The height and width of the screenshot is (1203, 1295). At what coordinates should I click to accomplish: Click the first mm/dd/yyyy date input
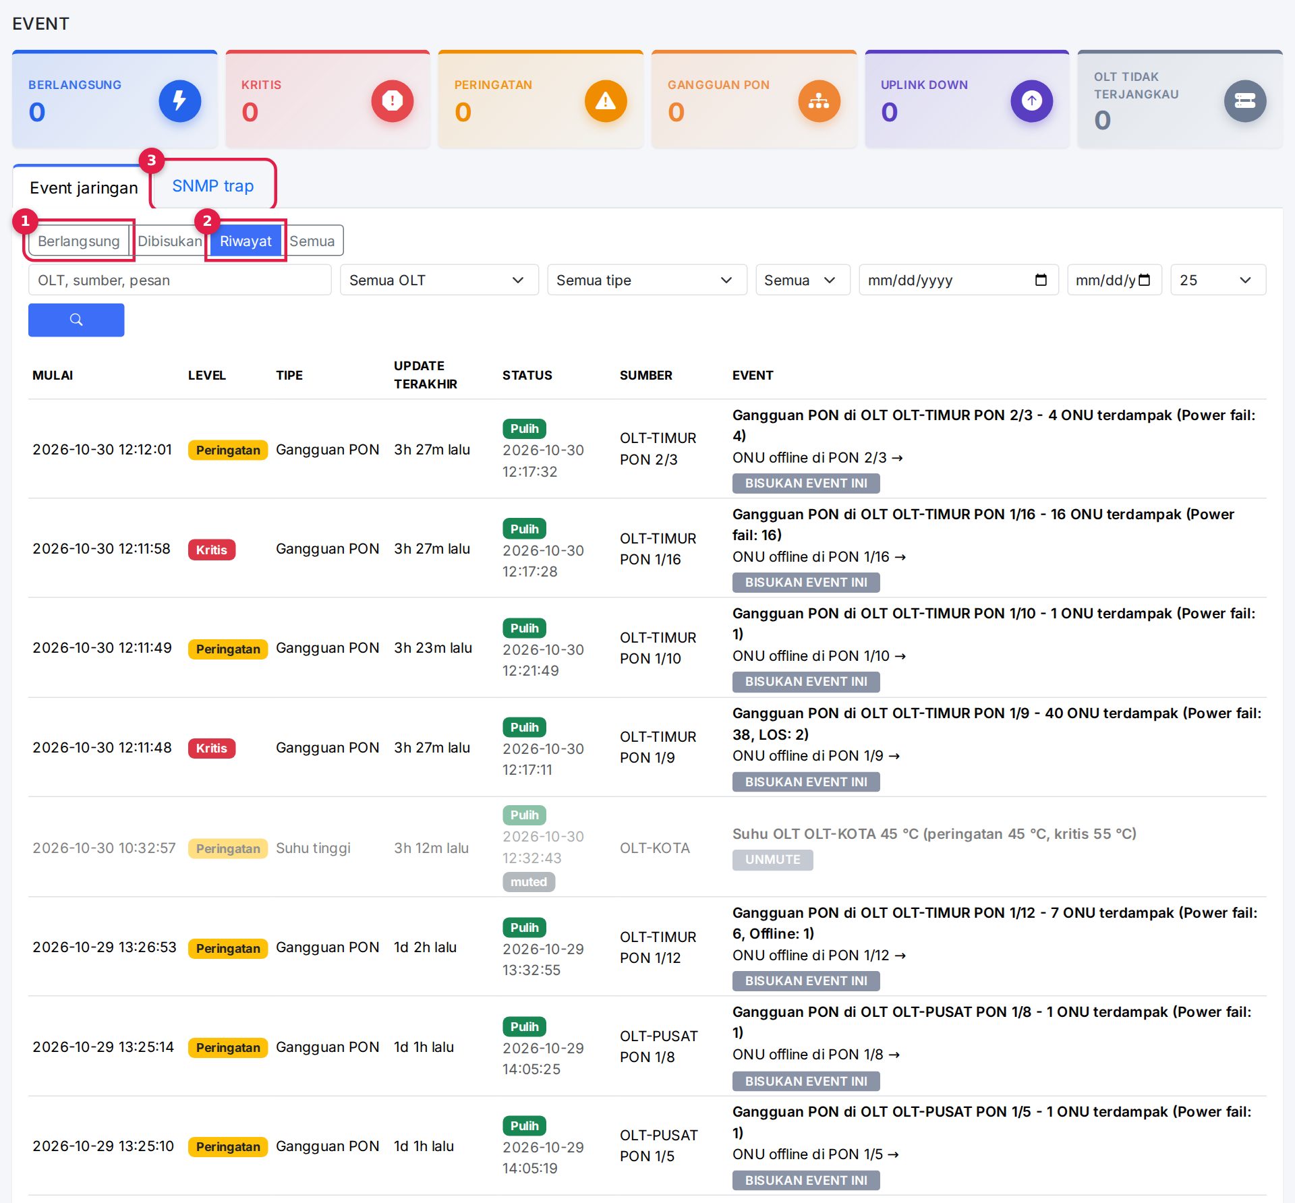[x=958, y=280]
